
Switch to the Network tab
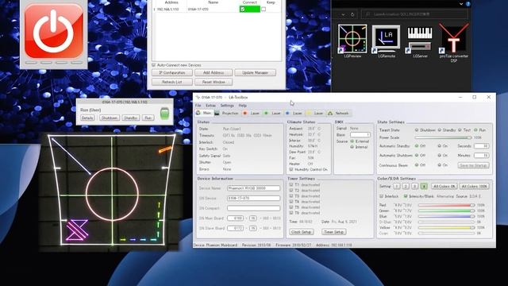[338, 113]
